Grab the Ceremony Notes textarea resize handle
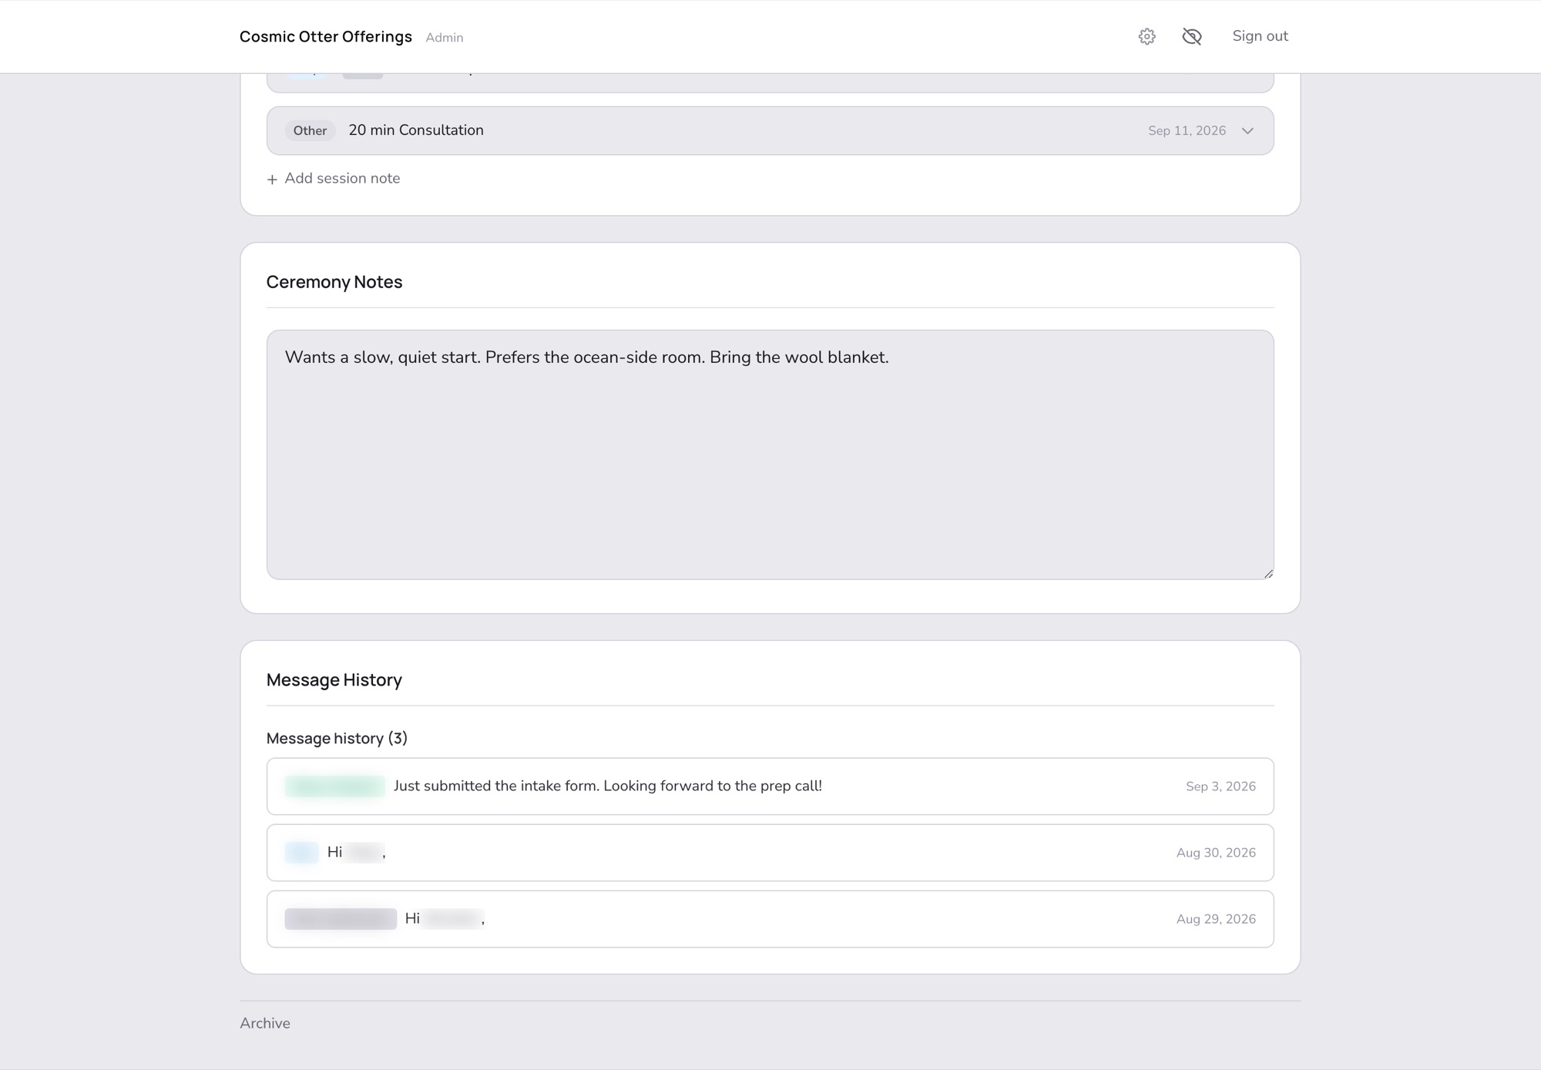This screenshot has height=1070, width=1541. coord(1267,573)
